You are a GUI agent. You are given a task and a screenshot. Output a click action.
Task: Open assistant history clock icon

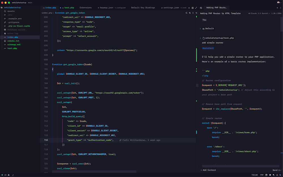coord(201,8)
